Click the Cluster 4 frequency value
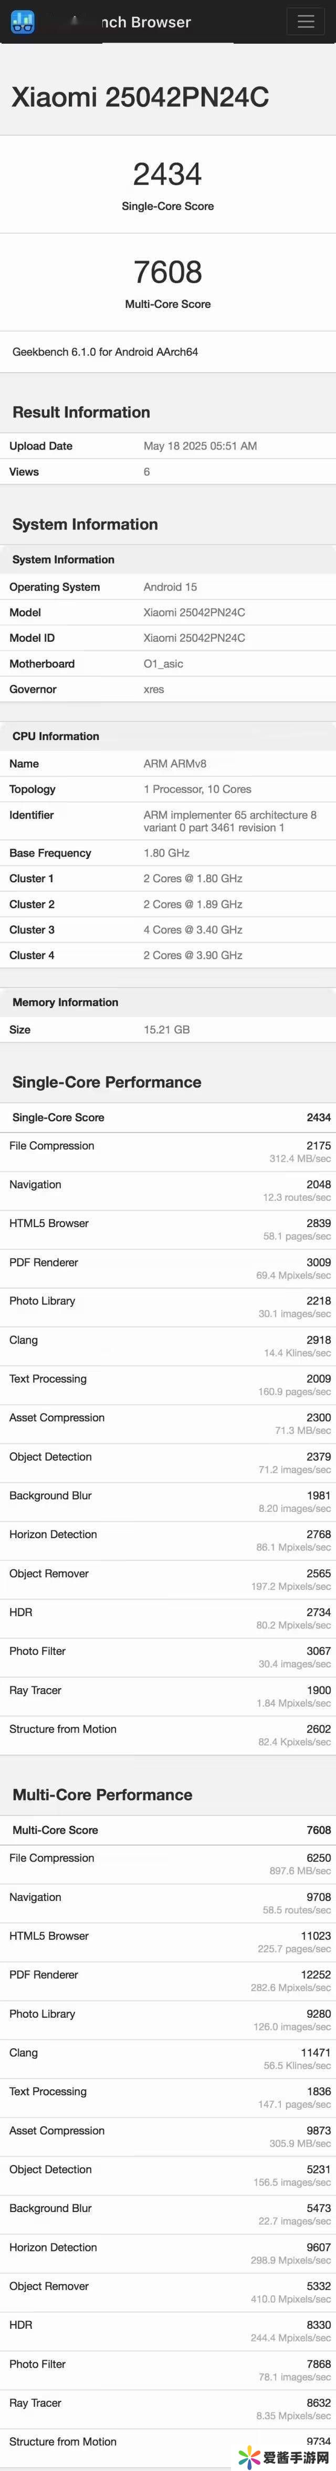The width and height of the screenshot is (336, 2471). tap(192, 955)
